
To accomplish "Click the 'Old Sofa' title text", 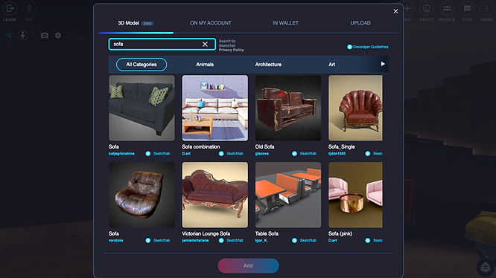I will [265, 146].
